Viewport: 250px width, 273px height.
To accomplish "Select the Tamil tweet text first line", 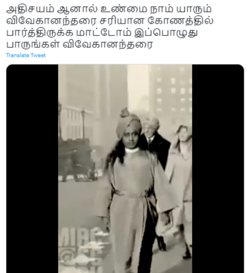I will click(x=109, y=9).
